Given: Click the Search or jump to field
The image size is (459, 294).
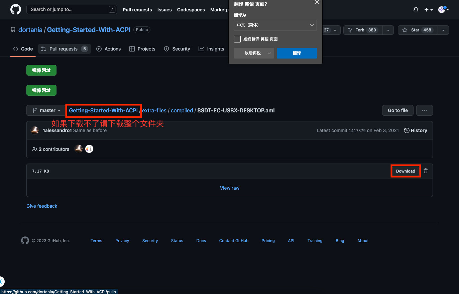Looking at the screenshot, I should pos(72,9).
